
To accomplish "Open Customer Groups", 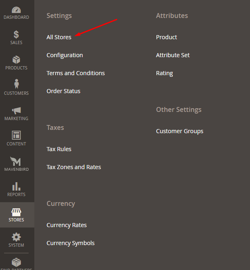I will (x=180, y=131).
